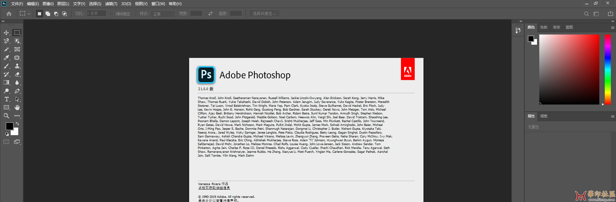This screenshot has width=616, height=202.
Task: Choose Subtract from Selection mode
Action: point(56,14)
